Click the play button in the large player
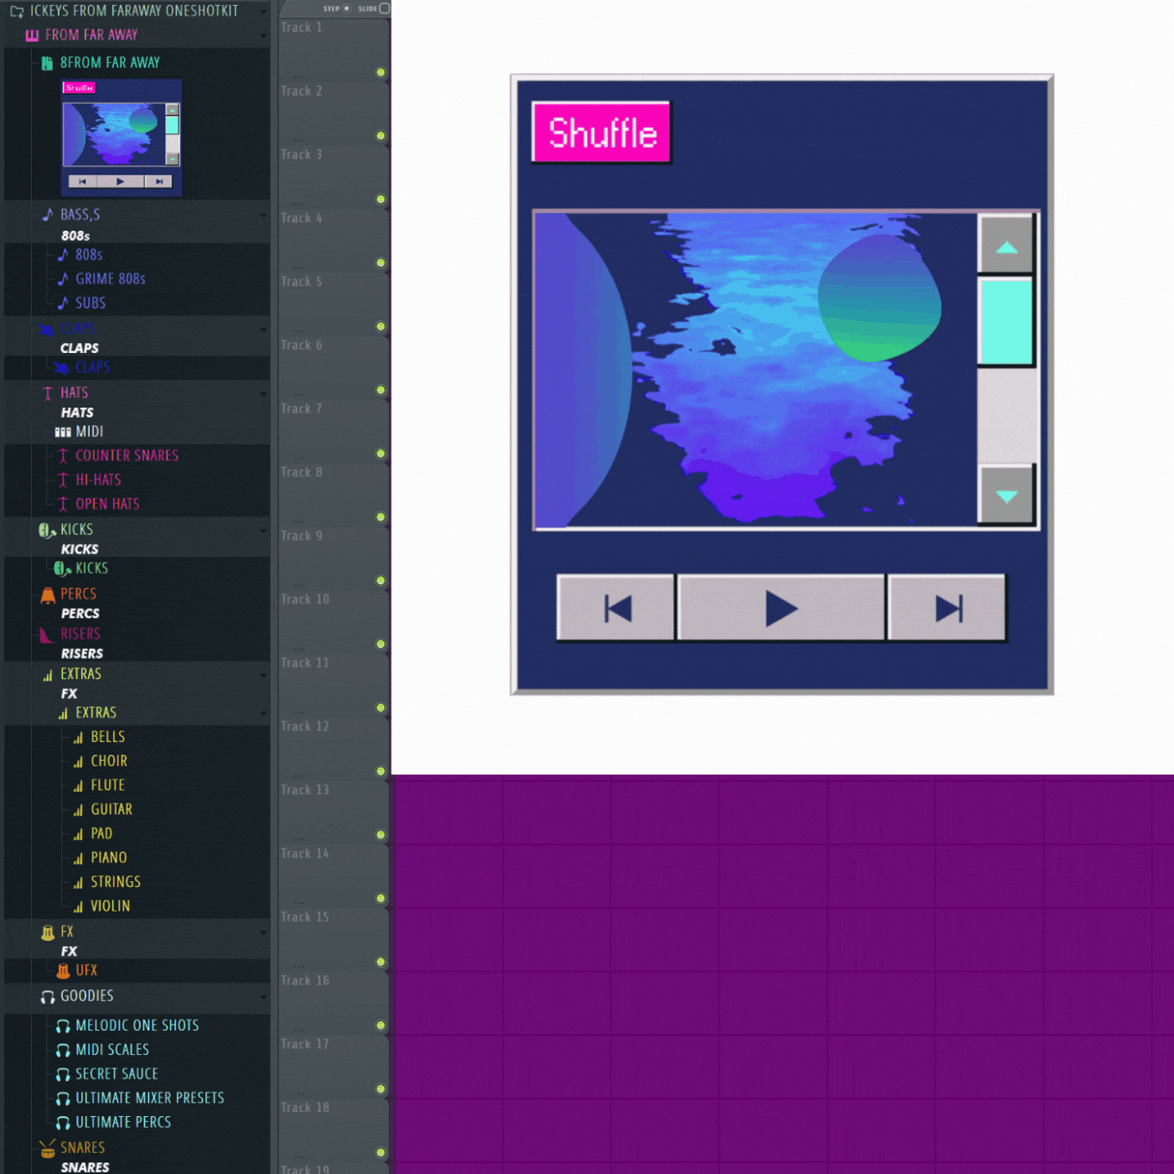 (780, 608)
